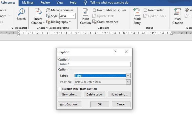Screen dimensions: 192x128
Task: Open Manage Sources
Action: tap(60, 10)
